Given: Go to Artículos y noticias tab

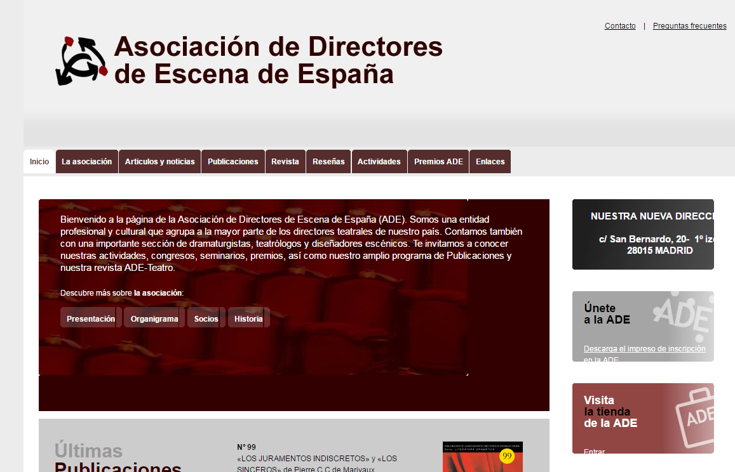Looking at the screenshot, I should pos(159,162).
